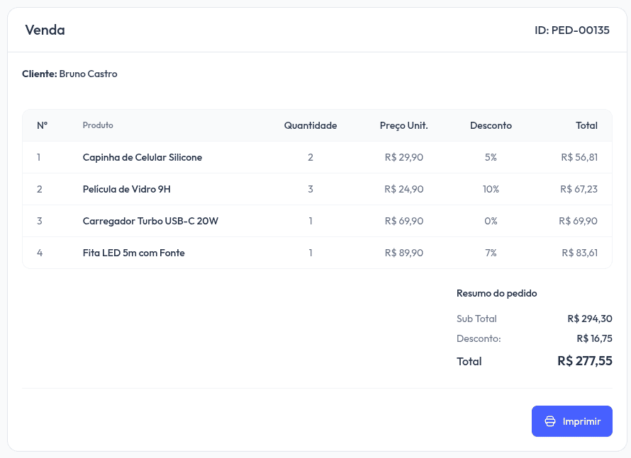The height and width of the screenshot is (458, 631).
Task: Click the R$ 89,90 unit price
Action: point(403,253)
